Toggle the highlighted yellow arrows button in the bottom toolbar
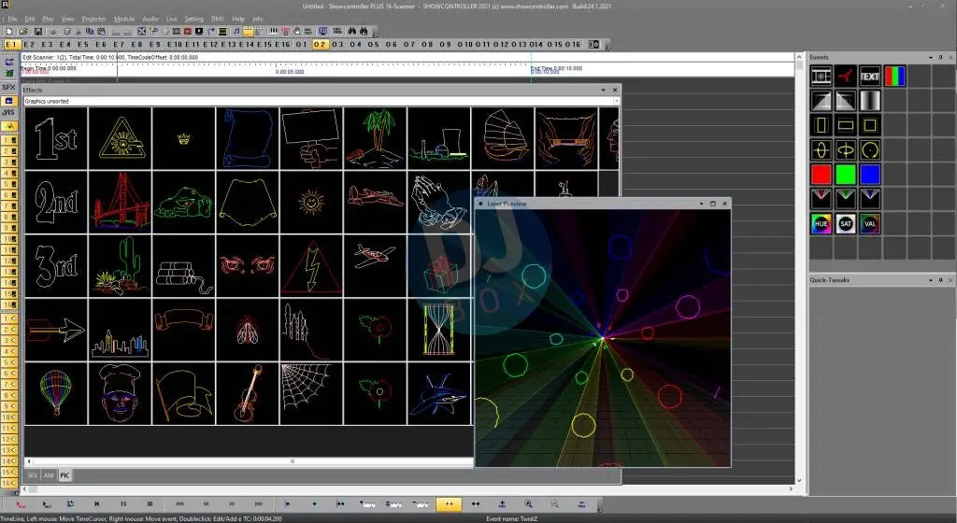The height and width of the screenshot is (523, 957). [x=448, y=504]
